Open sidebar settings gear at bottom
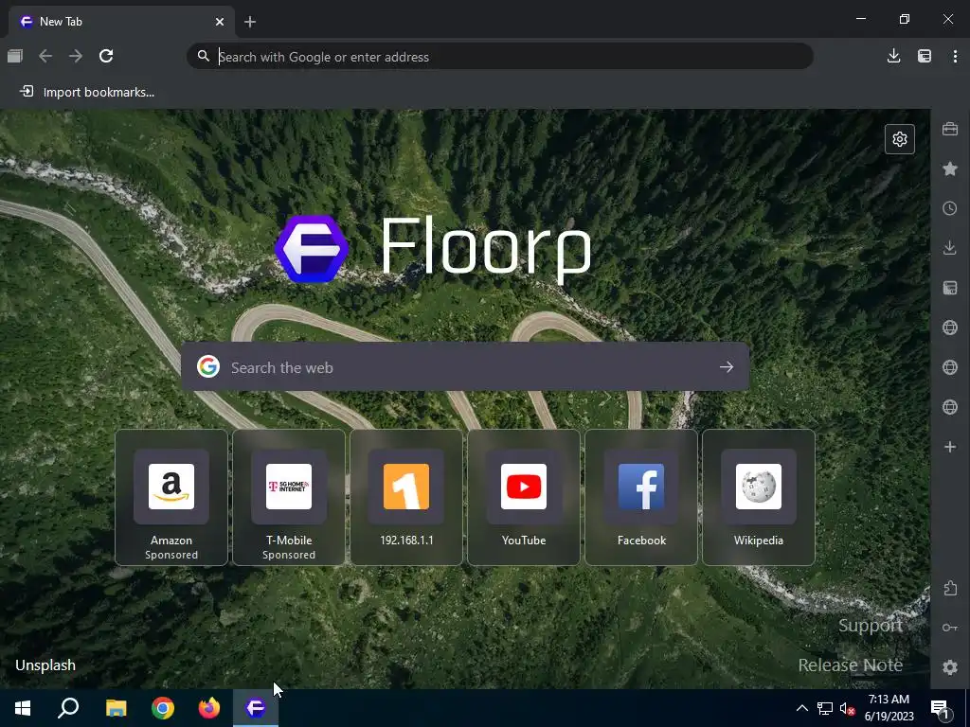The image size is (970, 727). click(950, 667)
